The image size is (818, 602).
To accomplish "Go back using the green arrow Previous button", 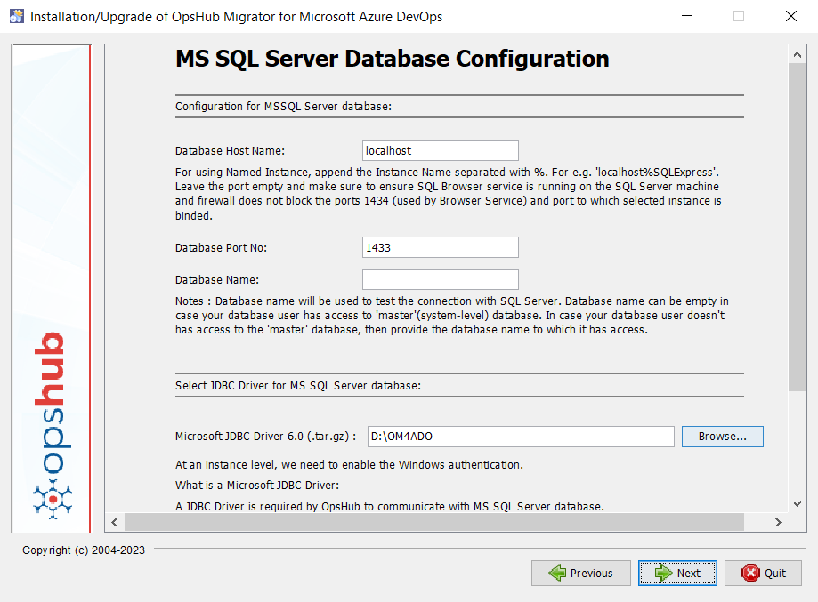I will click(581, 574).
